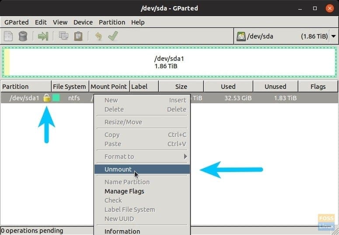The height and width of the screenshot is (235, 339).
Task: Click the 32.53 GiB used value
Action: coord(238,98)
